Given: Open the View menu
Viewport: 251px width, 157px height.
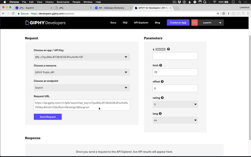Looking at the screenshot, I should click(39, 2).
